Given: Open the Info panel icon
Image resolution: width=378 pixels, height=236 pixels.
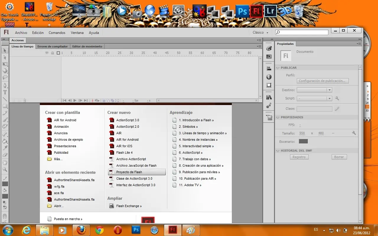Looking at the screenshot, I should [x=269, y=77].
